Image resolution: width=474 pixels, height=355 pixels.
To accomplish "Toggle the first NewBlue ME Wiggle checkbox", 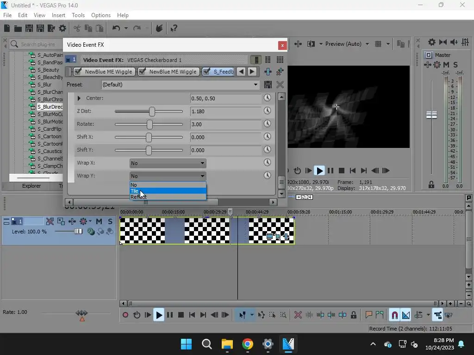I will [x=78, y=72].
